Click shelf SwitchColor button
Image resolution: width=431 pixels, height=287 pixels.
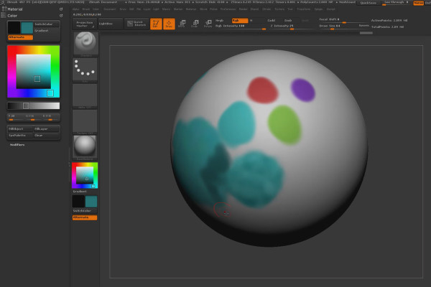coord(85,211)
